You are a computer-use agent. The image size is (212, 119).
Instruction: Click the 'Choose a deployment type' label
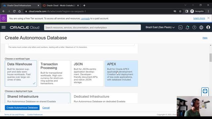pos(19,91)
